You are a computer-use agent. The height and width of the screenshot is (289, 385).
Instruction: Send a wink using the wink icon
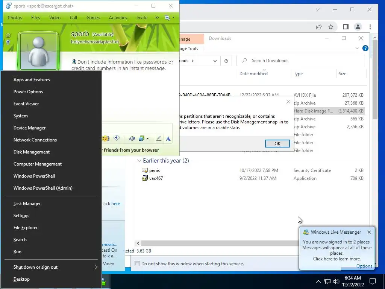pos(106,138)
